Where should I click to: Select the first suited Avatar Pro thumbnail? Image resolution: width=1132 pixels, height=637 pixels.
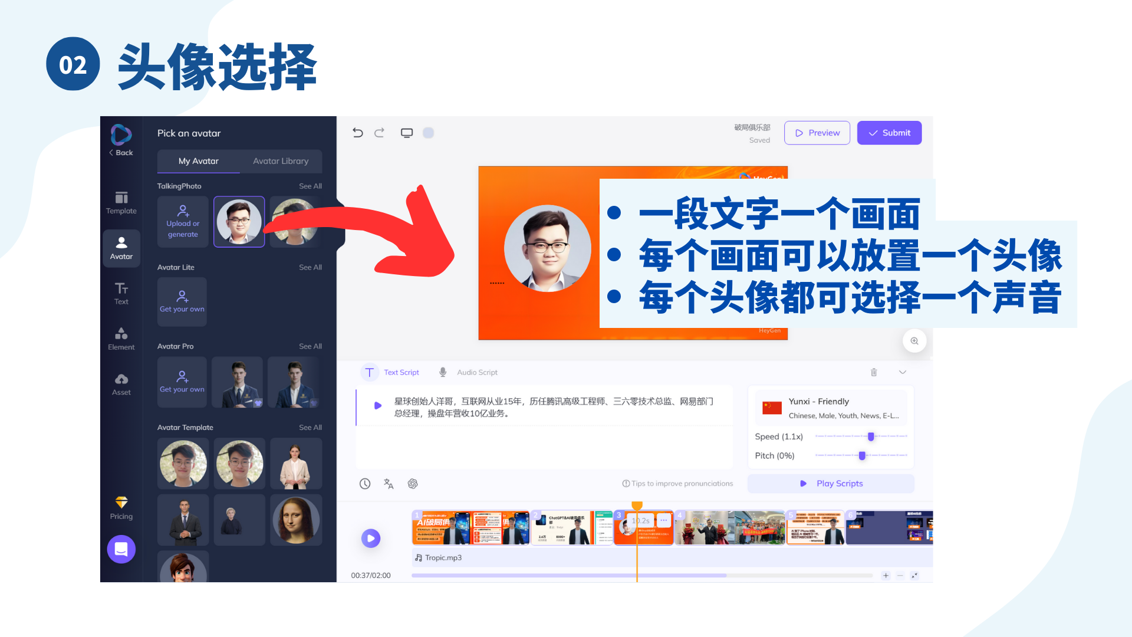tap(237, 382)
